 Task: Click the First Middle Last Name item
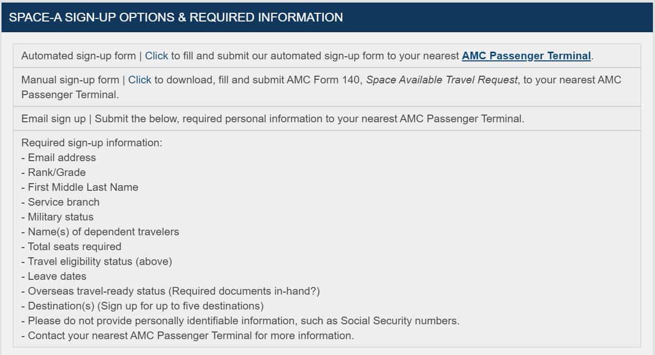pos(80,187)
